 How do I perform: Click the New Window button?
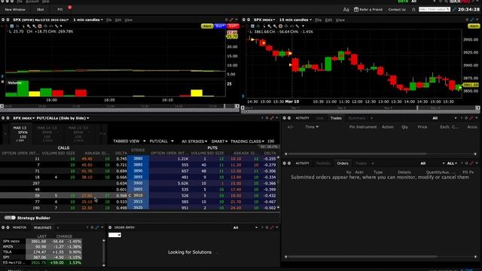pos(15,10)
